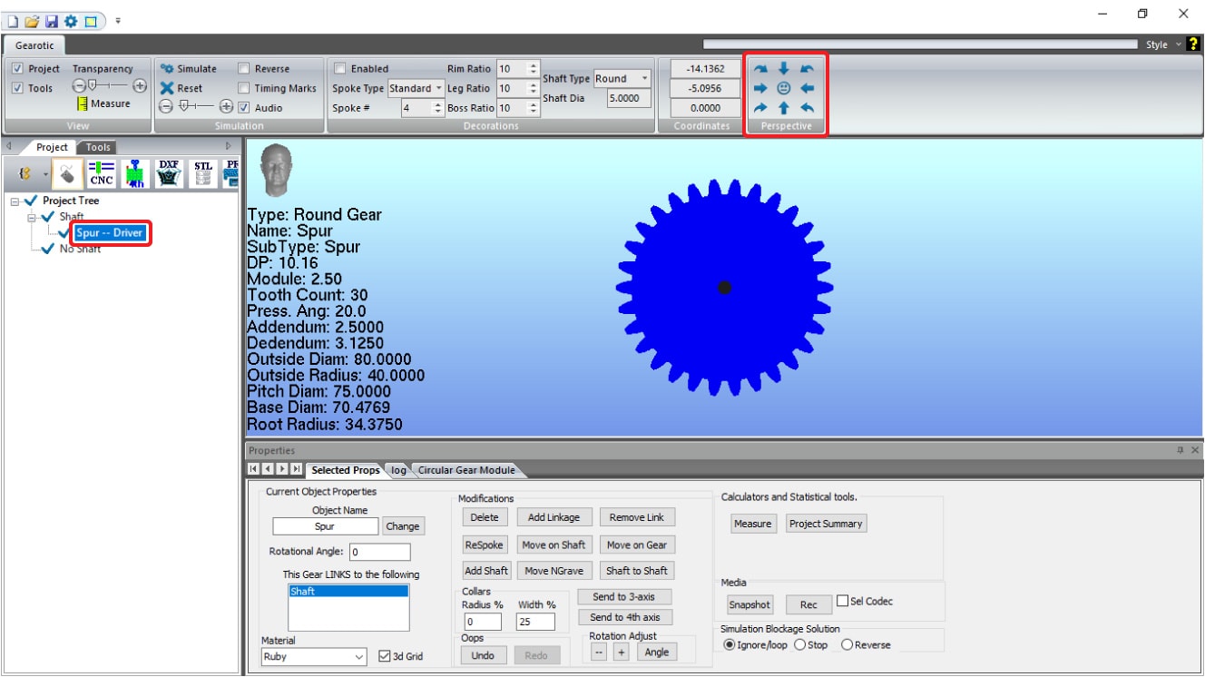Click the CNC export icon

(x=102, y=172)
